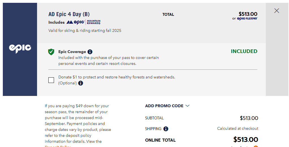Click the 'Calculated at checkout' shipping text
This screenshot has width=289, height=147.
(x=238, y=128)
